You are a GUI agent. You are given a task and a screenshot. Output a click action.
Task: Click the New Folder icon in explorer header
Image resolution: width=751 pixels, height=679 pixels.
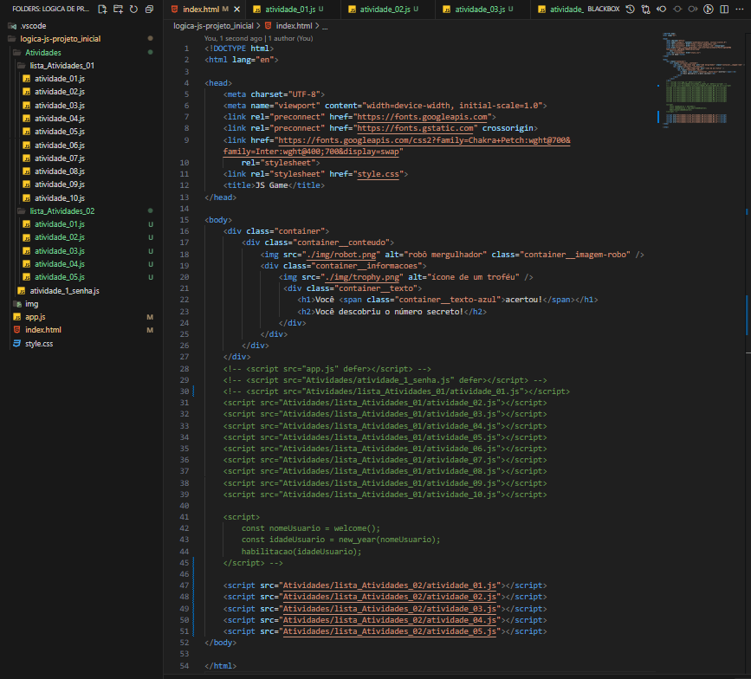118,9
